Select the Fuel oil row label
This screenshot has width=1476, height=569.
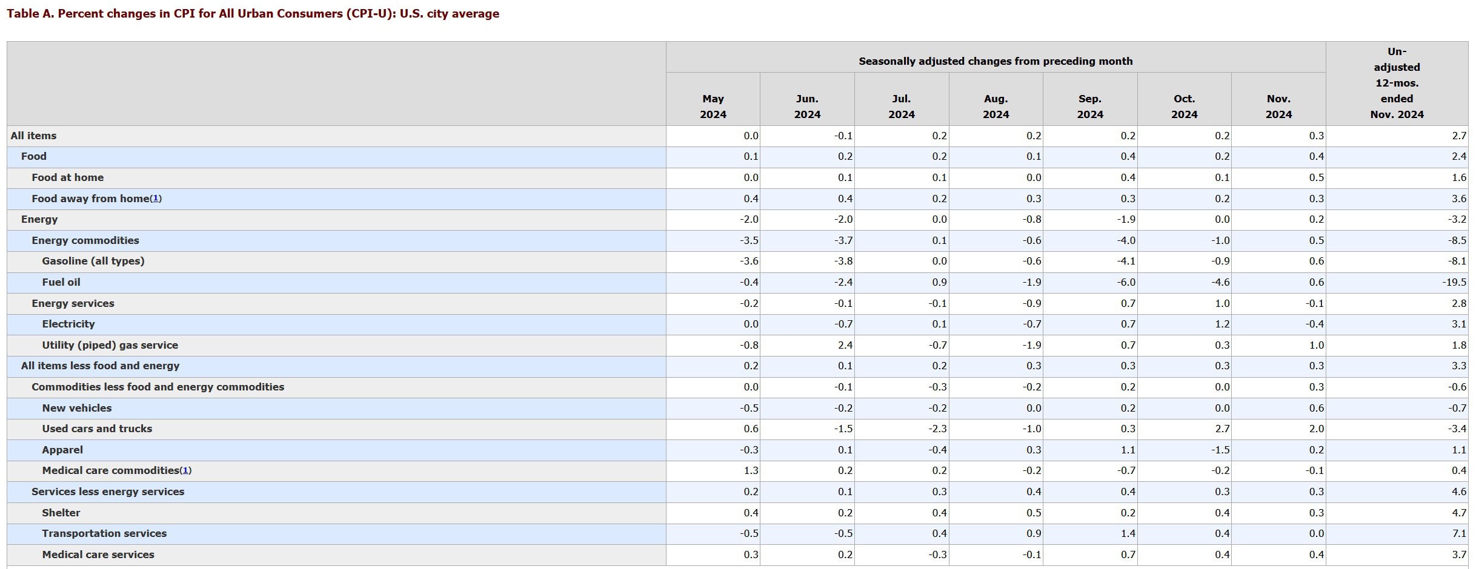[61, 282]
